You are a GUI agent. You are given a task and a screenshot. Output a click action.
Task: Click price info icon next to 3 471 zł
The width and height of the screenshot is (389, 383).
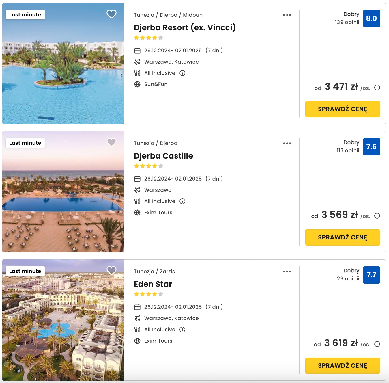pyautogui.click(x=377, y=88)
